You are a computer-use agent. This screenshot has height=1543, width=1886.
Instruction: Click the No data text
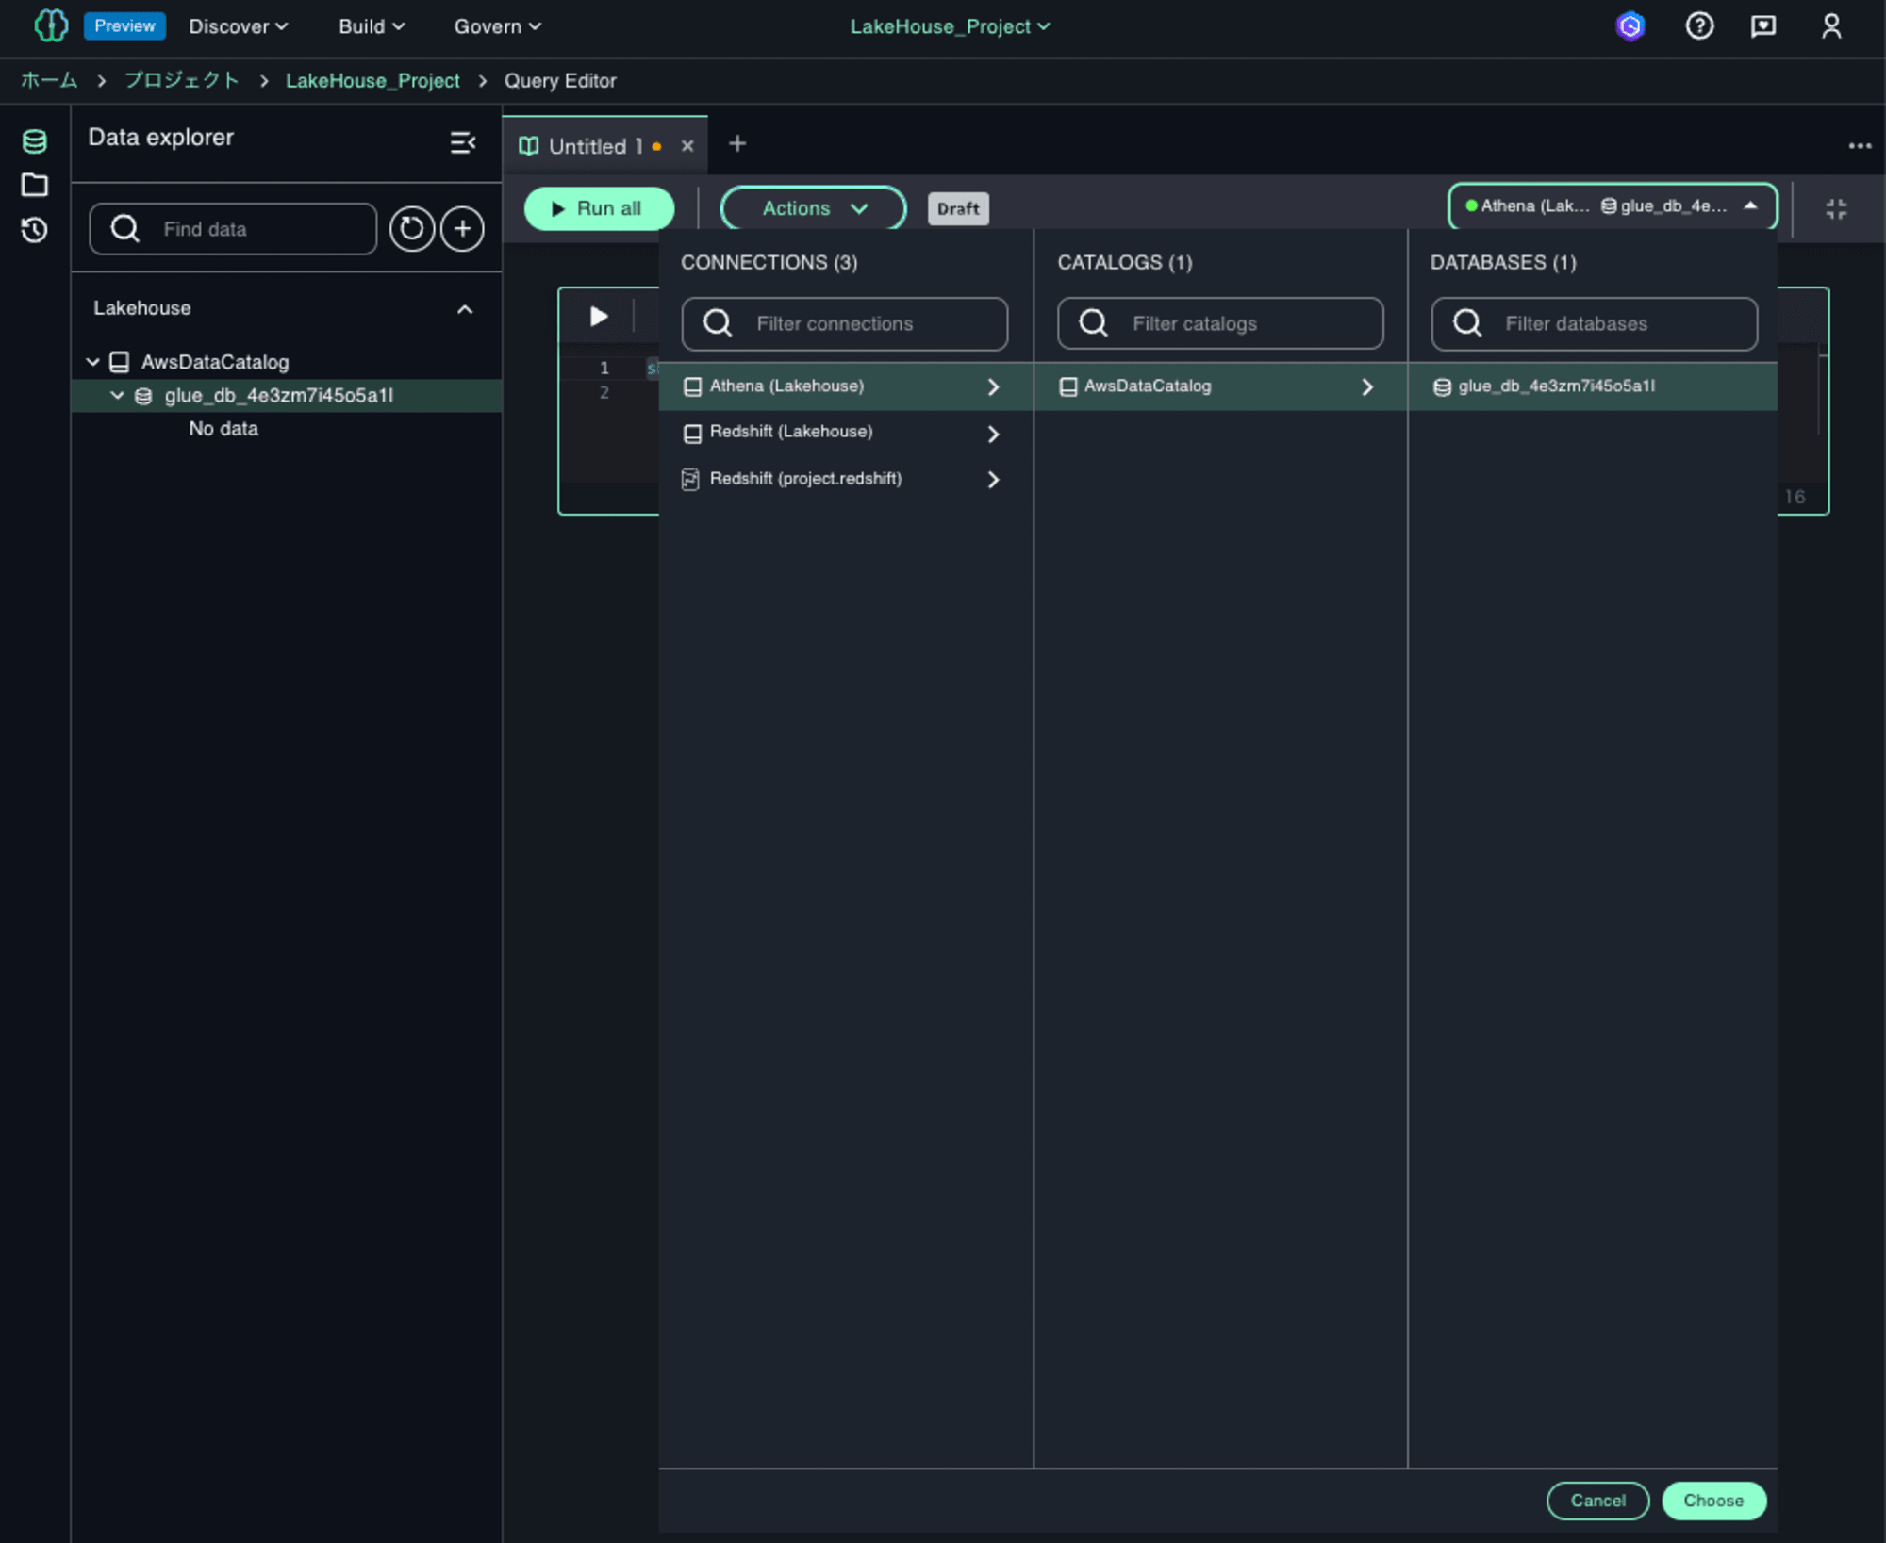(x=223, y=429)
